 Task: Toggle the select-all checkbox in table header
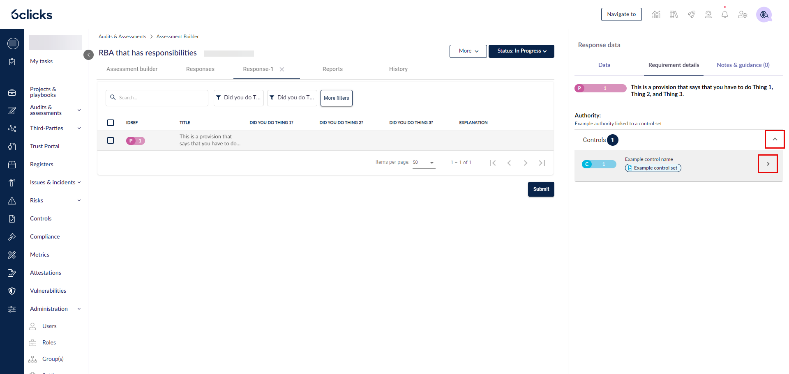pos(111,123)
